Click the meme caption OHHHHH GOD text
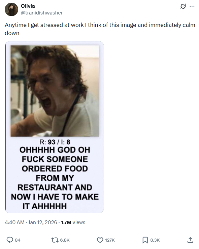Viewport: 199px width, 249px height. (55, 178)
